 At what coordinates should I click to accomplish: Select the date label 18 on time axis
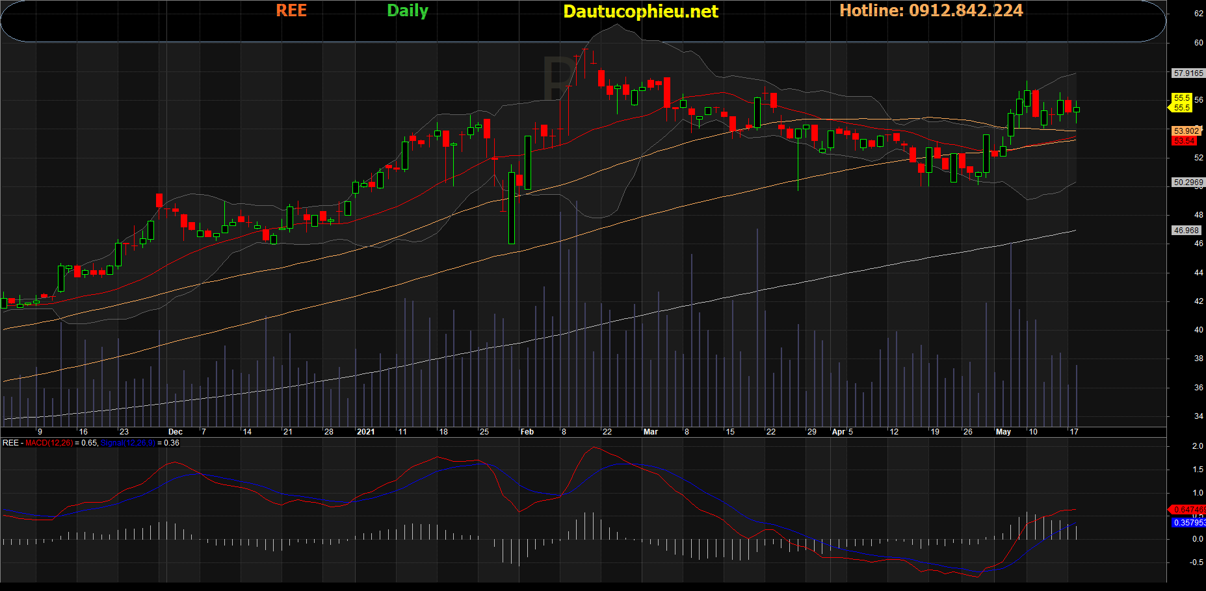[443, 432]
